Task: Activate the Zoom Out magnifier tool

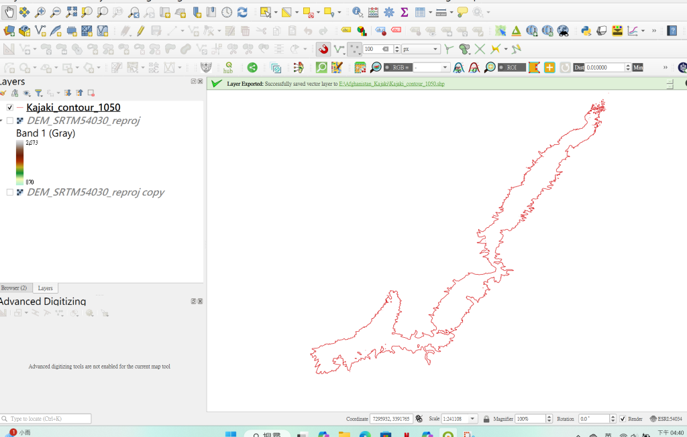Action: pos(56,12)
